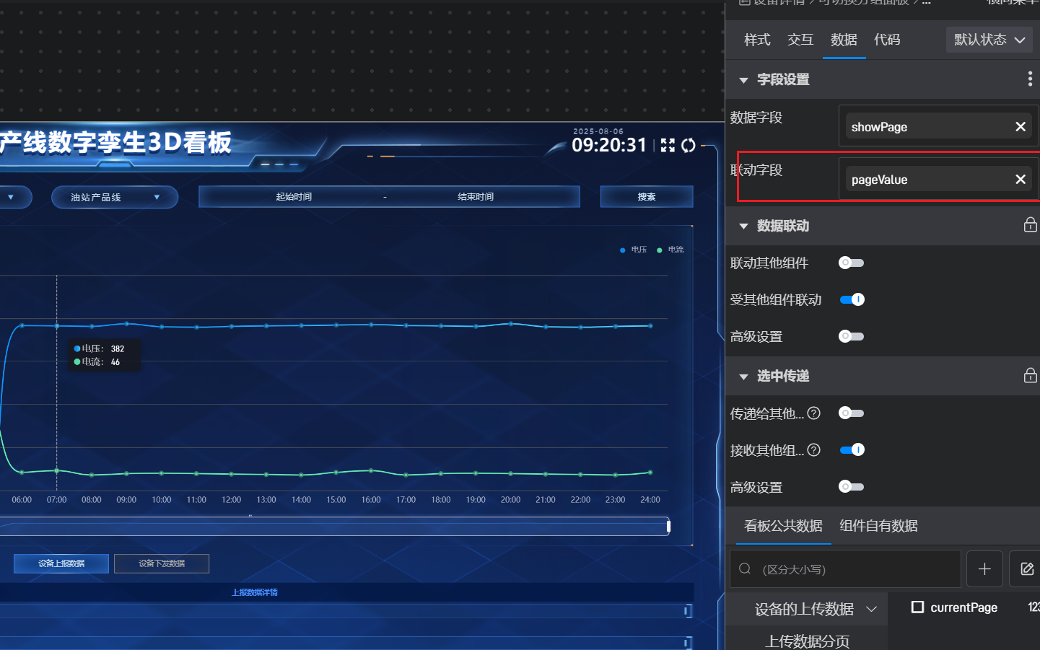Click the lock icon in 选中传递 header
Image resolution: width=1040 pixels, height=650 pixels.
point(1030,375)
